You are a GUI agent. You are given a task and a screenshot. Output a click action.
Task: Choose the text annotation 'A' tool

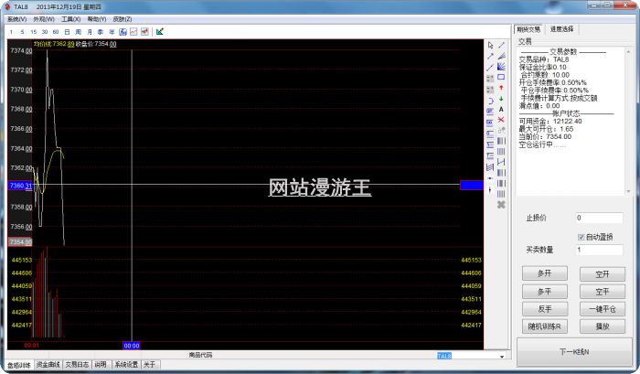click(x=501, y=110)
